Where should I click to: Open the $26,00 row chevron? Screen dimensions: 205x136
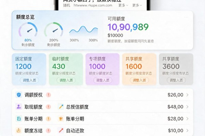point(187,95)
